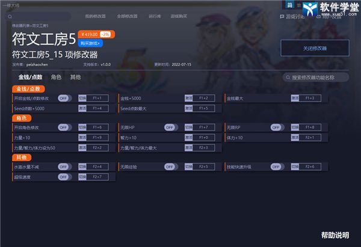Click the F1+1 hotkey field
This screenshot has height=247, width=361.
(97, 98)
